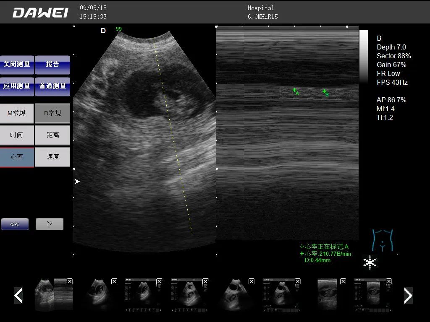Click the DAWEI logo
Image resolution: width=430 pixels, height=322 pixels.
(40, 12)
